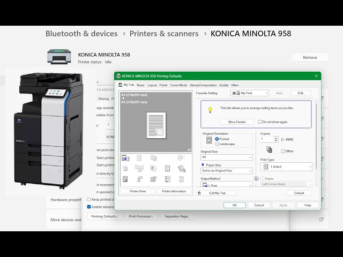Toggle Keep printed documents checkbox in background window
This screenshot has height=257, width=343.
(x=89, y=199)
